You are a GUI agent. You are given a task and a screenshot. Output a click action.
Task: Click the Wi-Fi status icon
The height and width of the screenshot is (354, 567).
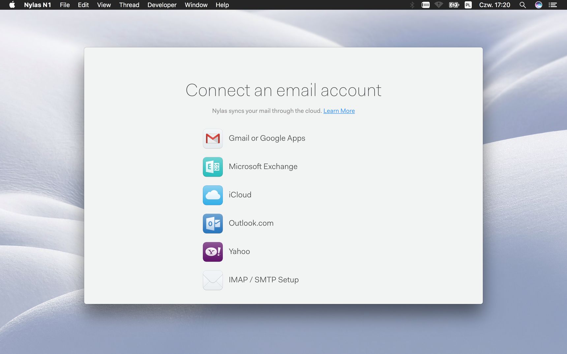pyautogui.click(x=439, y=5)
